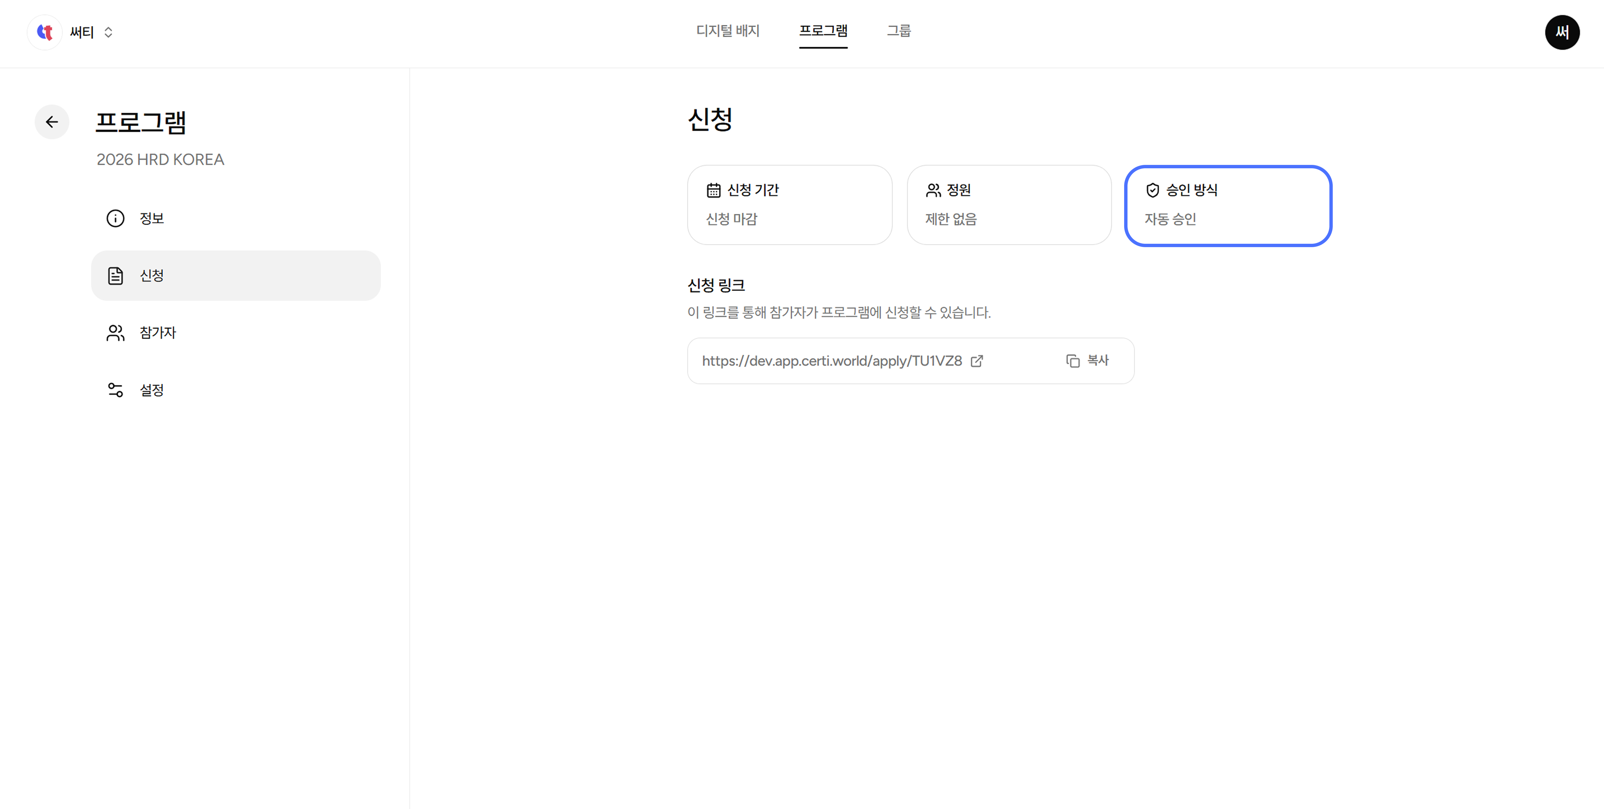Image resolution: width=1604 pixels, height=809 pixels.
Task: Open the 승인 방식 card
Action: (1228, 205)
